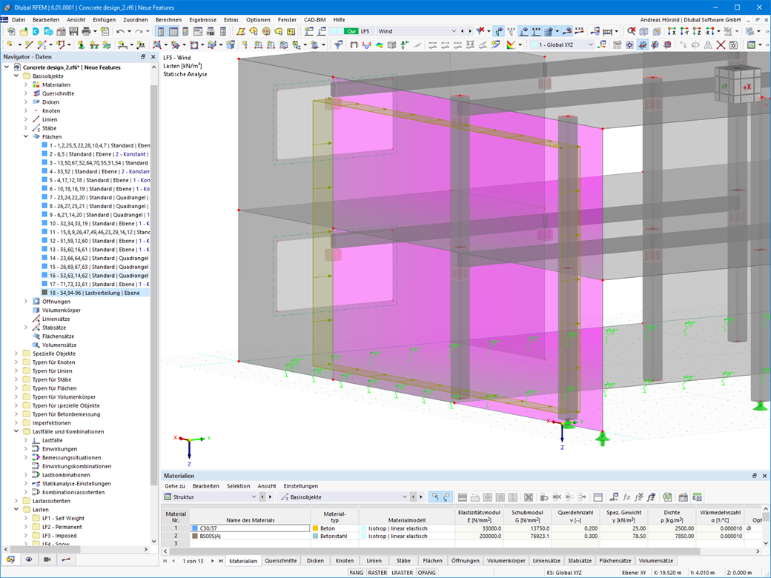Image resolution: width=771 pixels, height=578 pixels.
Task: Click the fx formula icon in Materialien toolbar
Action: (x=626, y=497)
